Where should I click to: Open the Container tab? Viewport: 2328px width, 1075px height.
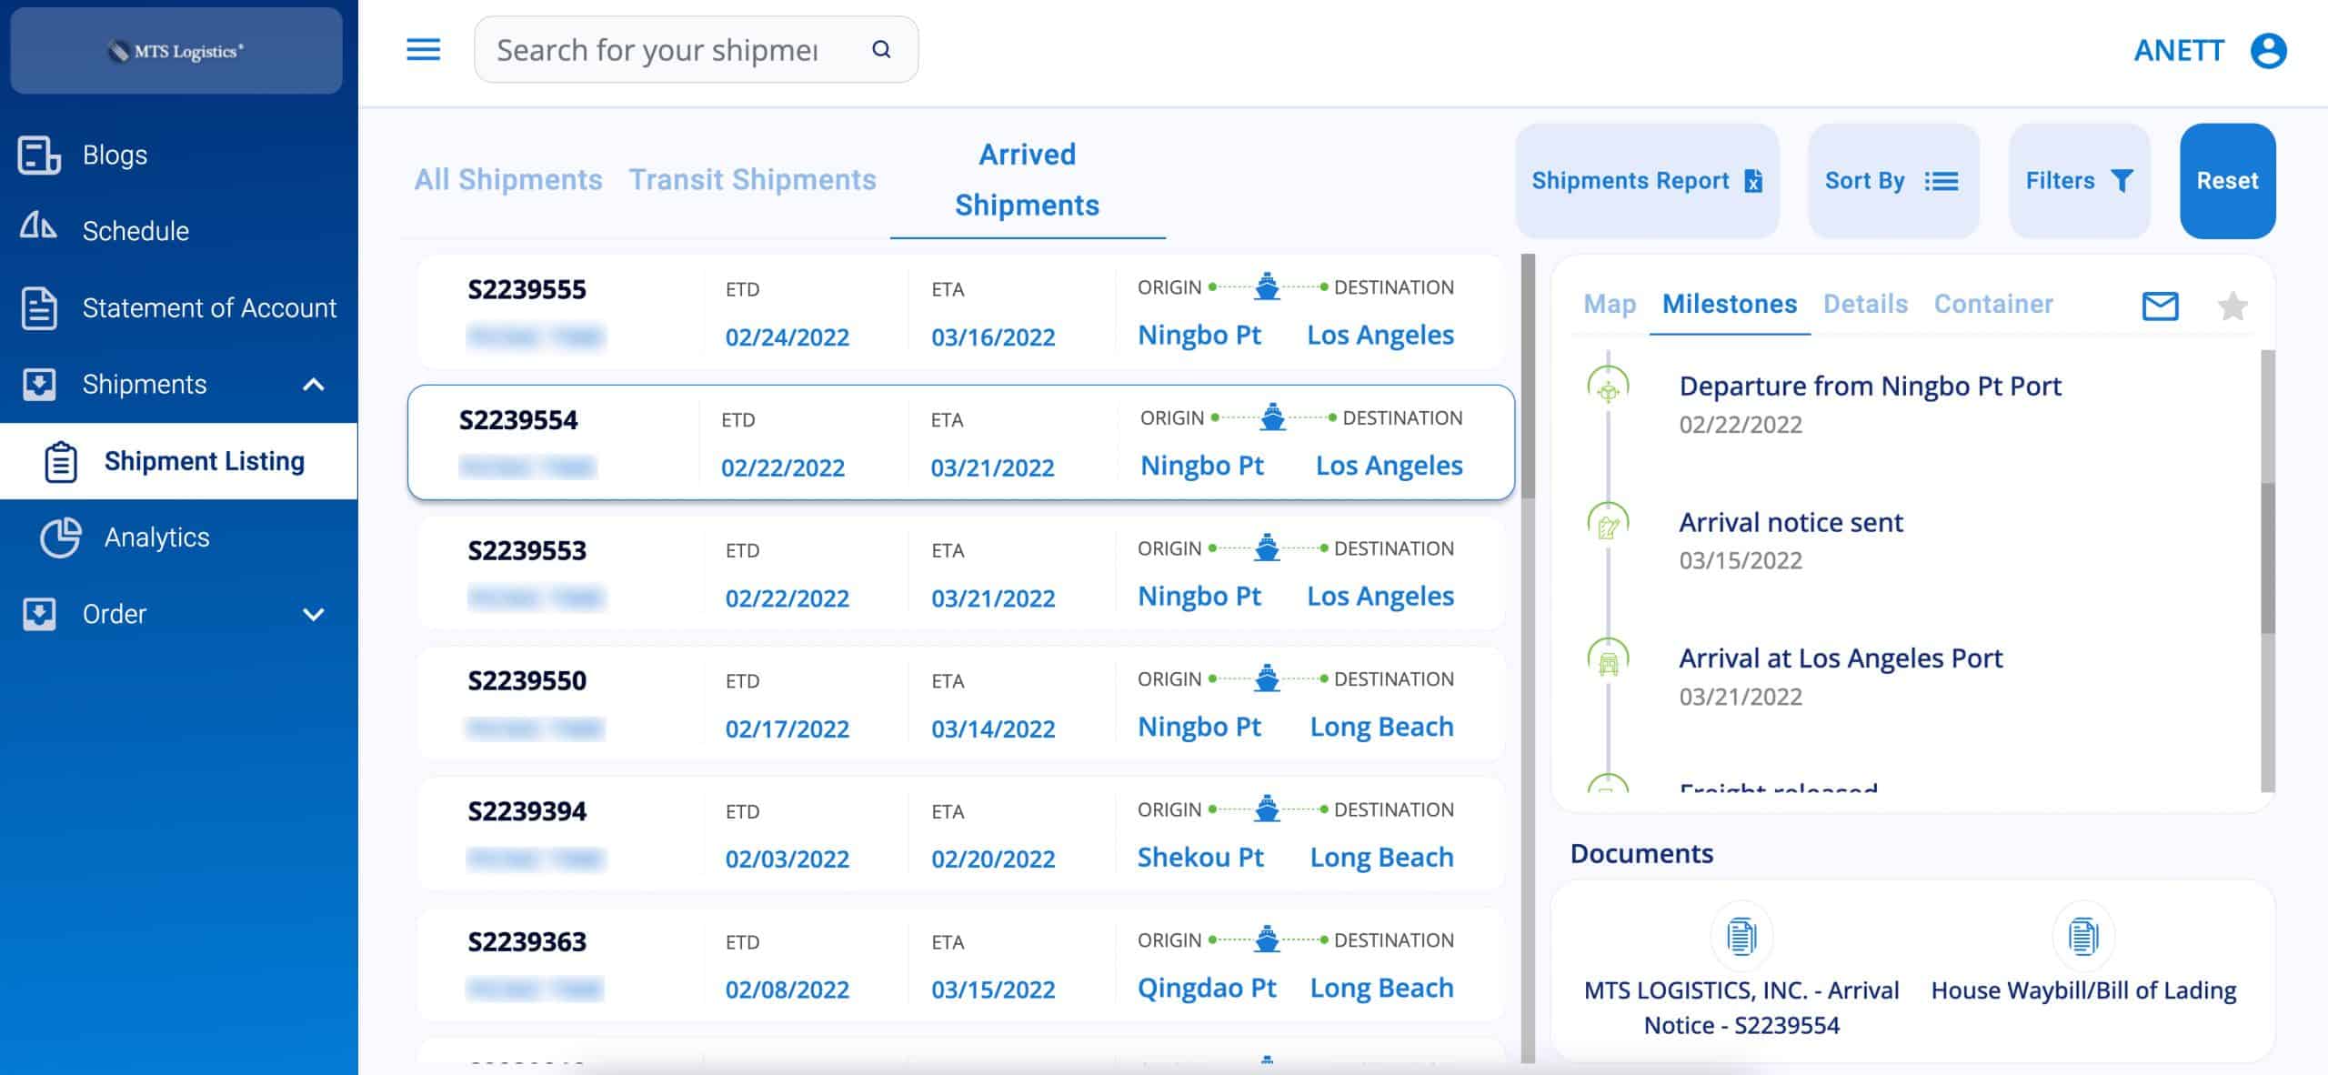(1993, 304)
